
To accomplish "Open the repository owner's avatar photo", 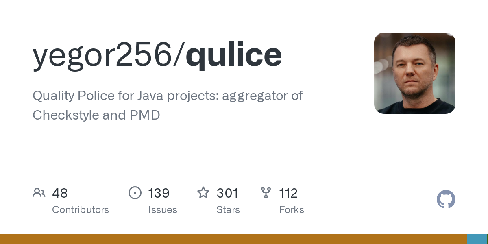I will (x=414, y=73).
